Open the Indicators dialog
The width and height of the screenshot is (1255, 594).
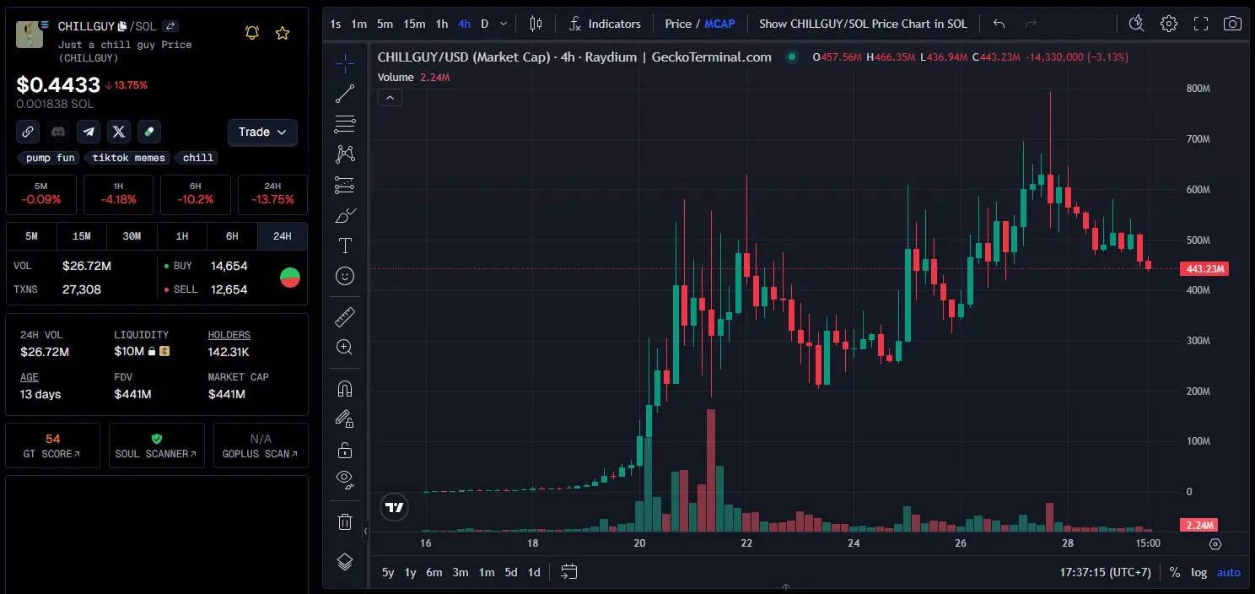pyautogui.click(x=605, y=24)
